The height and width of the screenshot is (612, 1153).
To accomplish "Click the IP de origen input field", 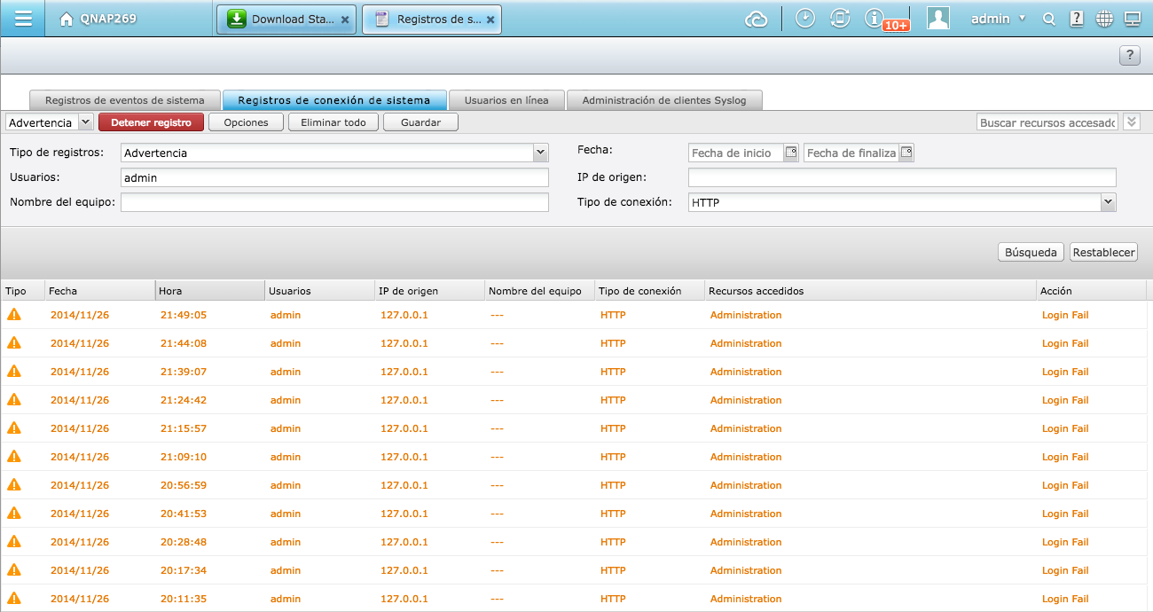I will (901, 177).
